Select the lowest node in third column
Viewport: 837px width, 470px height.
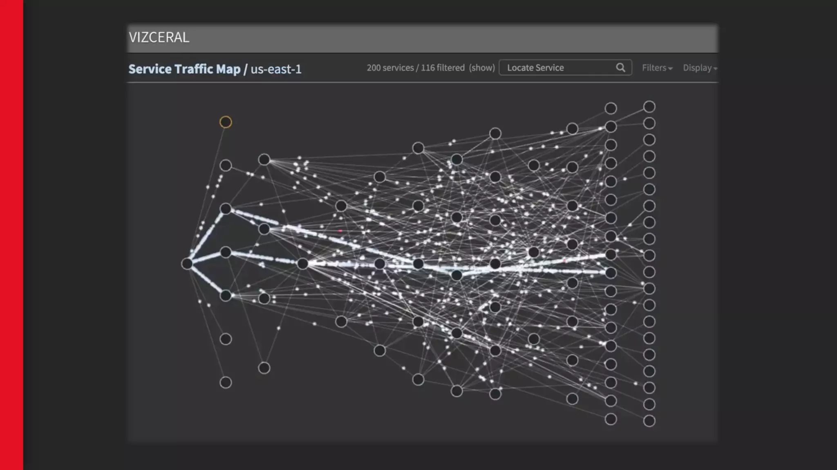264,368
